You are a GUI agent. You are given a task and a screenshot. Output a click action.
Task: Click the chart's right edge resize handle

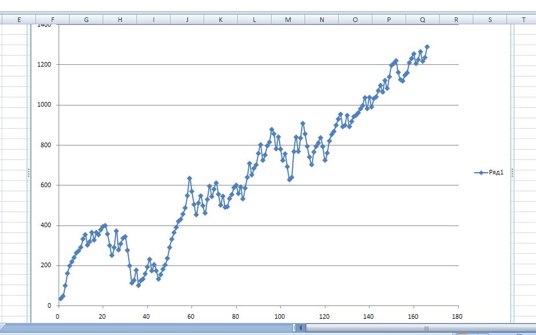[512, 173]
